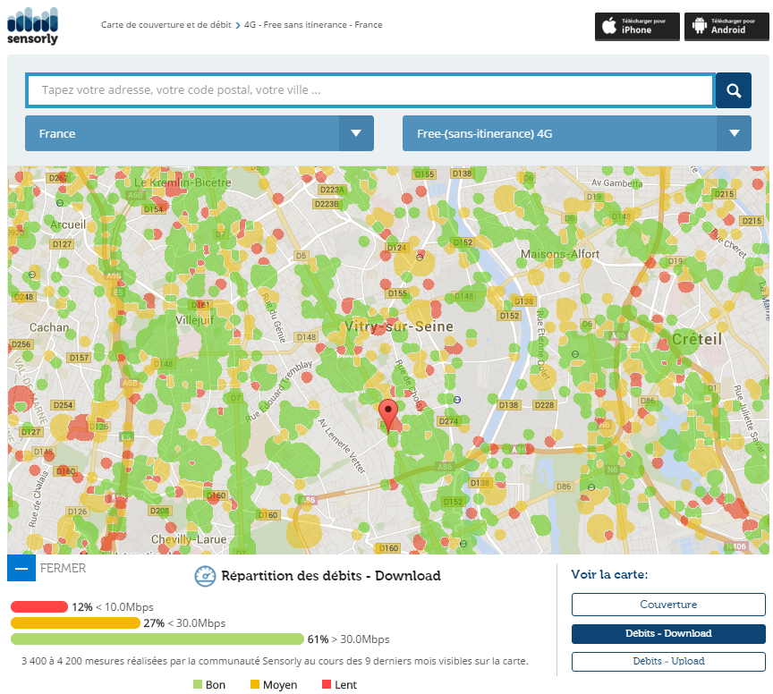Click the red Lent legend swatch

325,685
